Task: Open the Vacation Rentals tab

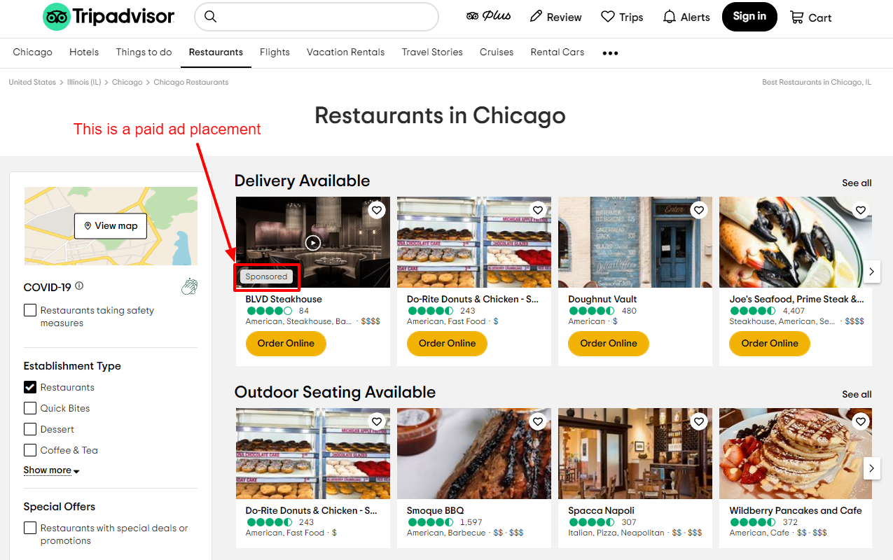Action: pyautogui.click(x=346, y=52)
